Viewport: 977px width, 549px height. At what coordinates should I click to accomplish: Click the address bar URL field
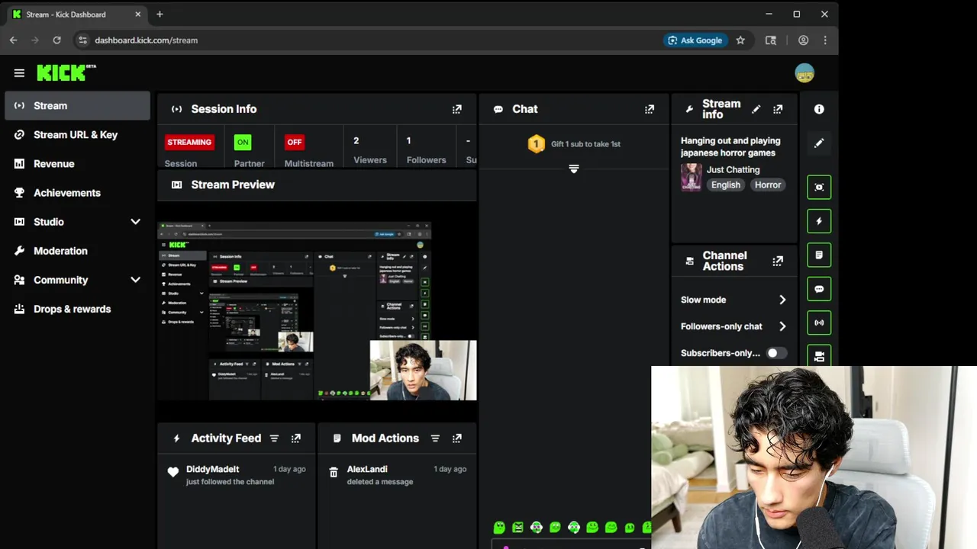(366, 40)
